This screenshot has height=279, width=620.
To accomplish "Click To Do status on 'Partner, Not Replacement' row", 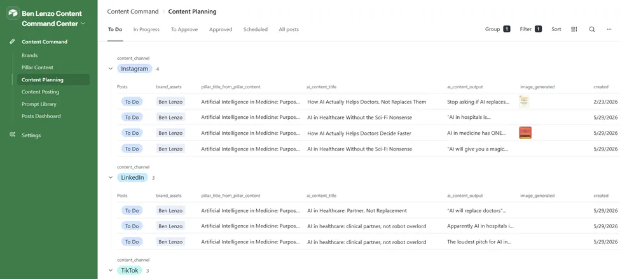I will tap(132, 210).
